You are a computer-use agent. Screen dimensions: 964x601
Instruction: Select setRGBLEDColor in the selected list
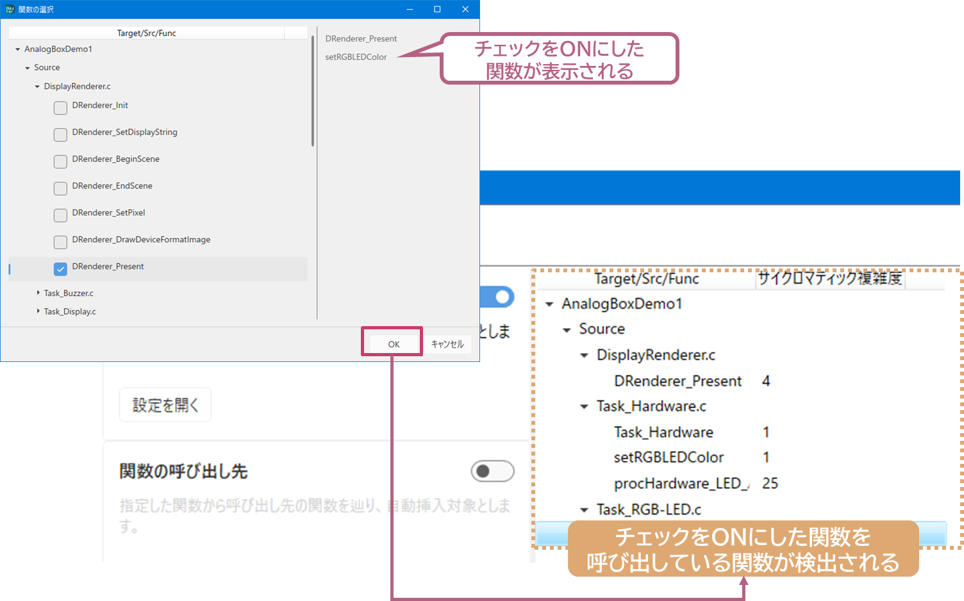356,57
